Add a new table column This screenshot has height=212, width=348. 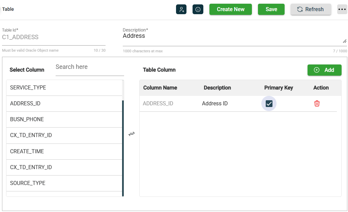pyautogui.click(x=324, y=70)
